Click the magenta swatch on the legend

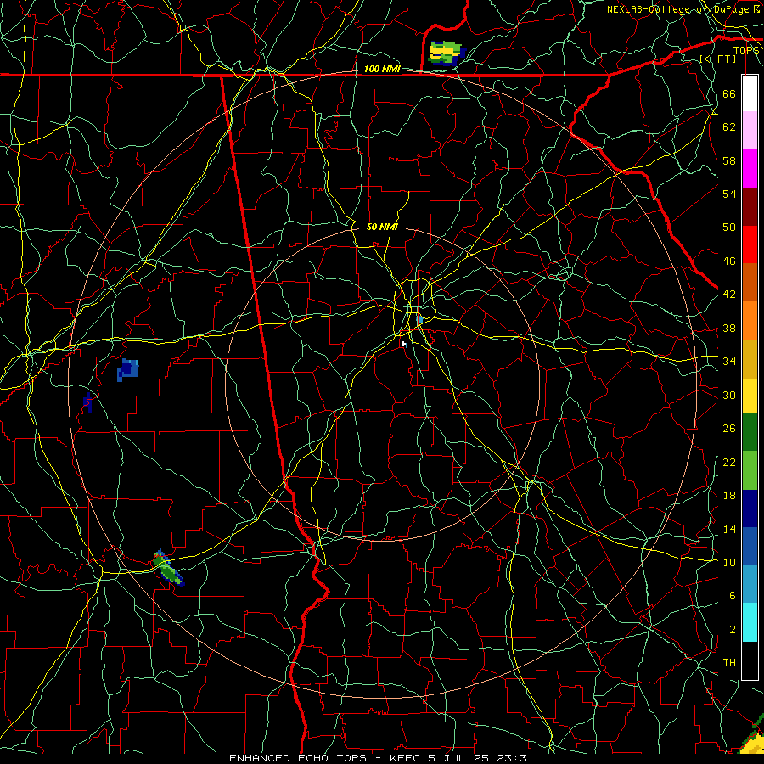pyautogui.click(x=750, y=169)
